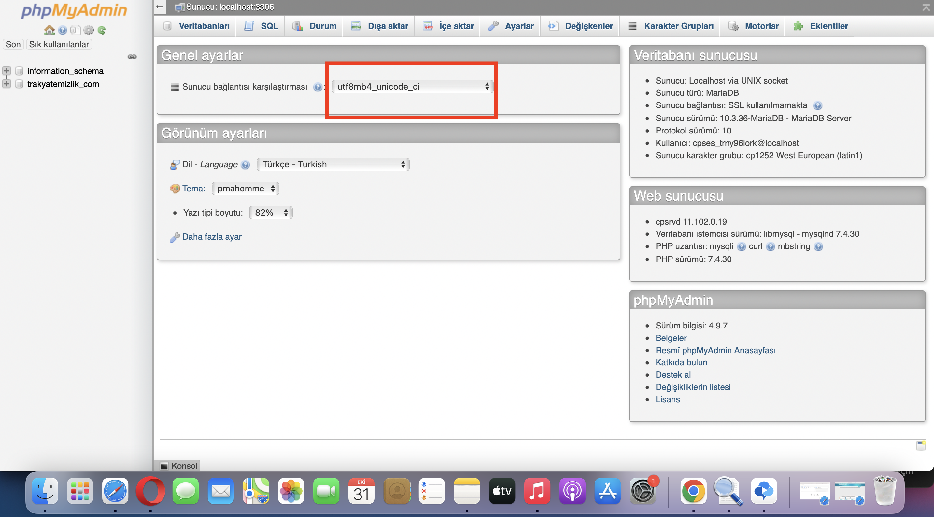Open the Destek al link
Viewport: 934px width, 517px height.
(x=673, y=375)
